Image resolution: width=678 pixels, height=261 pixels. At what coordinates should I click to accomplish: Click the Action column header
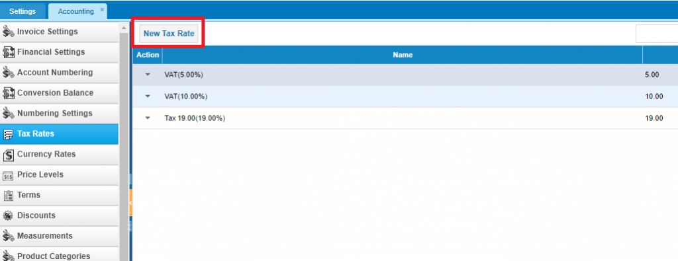pyautogui.click(x=148, y=55)
